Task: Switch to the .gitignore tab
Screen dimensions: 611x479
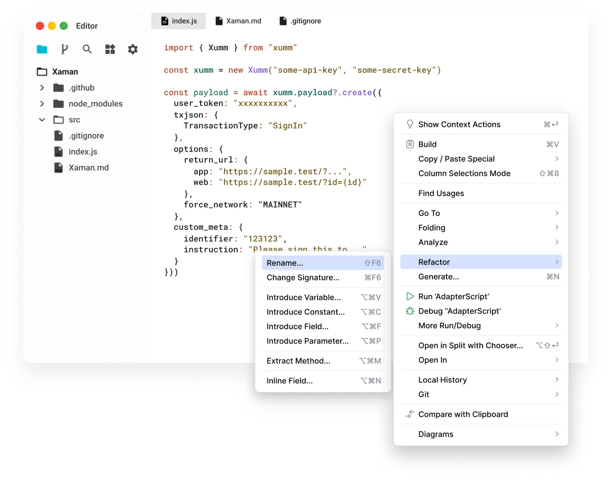Action: click(300, 21)
